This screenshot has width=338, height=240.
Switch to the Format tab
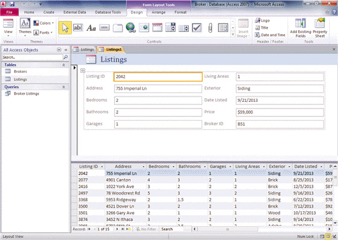[x=180, y=12]
